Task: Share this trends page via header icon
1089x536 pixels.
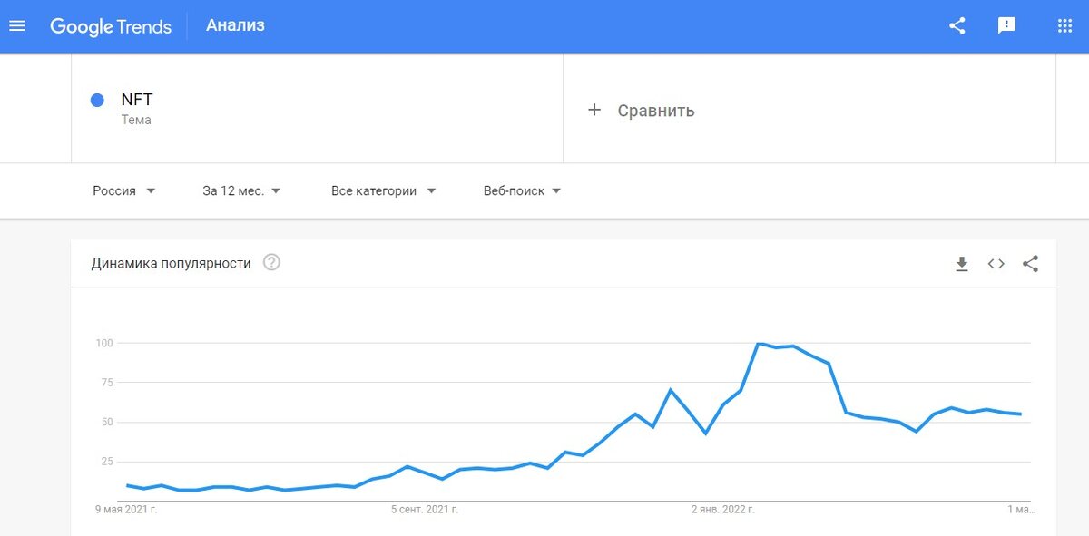Action: (957, 25)
